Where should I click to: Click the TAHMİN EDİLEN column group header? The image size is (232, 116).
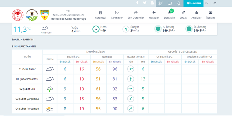pyautogui.click(x=95, y=52)
